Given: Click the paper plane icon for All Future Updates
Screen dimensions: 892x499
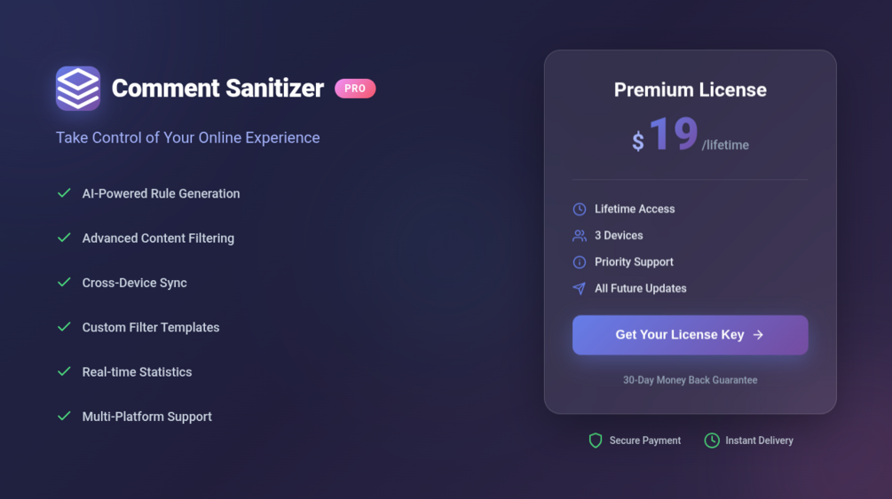Looking at the screenshot, I should click(579, 289).
